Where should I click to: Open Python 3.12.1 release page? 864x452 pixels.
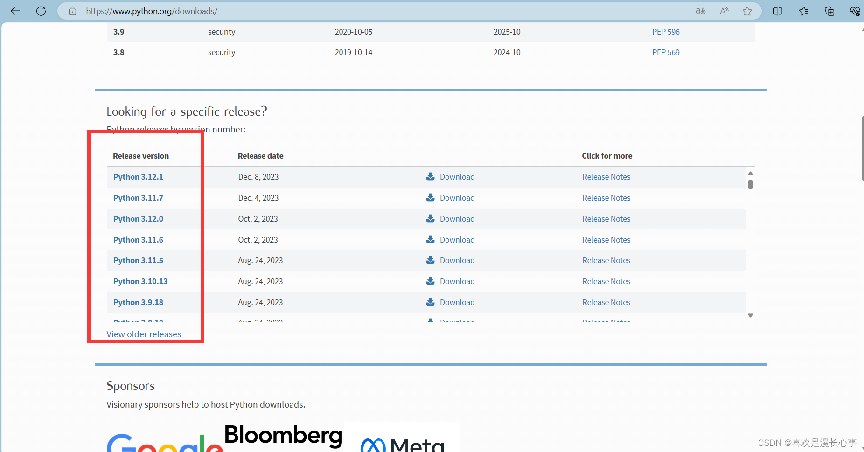pos(138,177)
